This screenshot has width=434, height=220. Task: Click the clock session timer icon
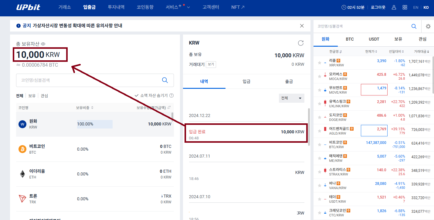tap(344, 7)
